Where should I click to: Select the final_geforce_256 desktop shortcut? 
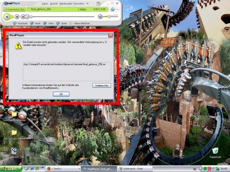click(14, 153)
